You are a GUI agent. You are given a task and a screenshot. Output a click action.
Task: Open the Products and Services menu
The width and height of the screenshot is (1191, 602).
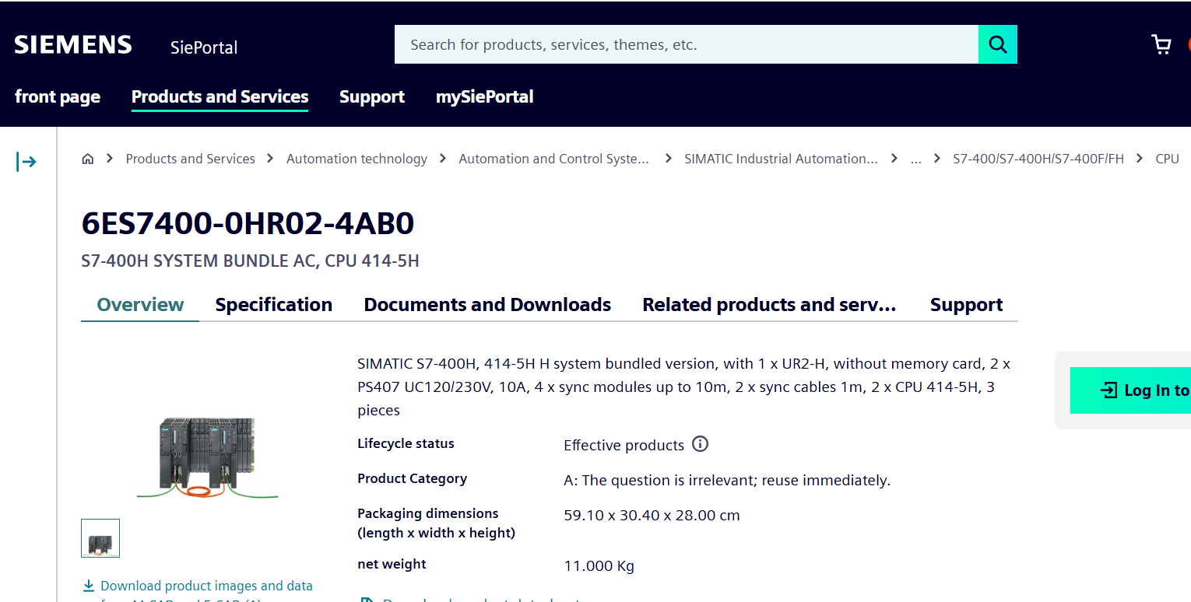220,97
